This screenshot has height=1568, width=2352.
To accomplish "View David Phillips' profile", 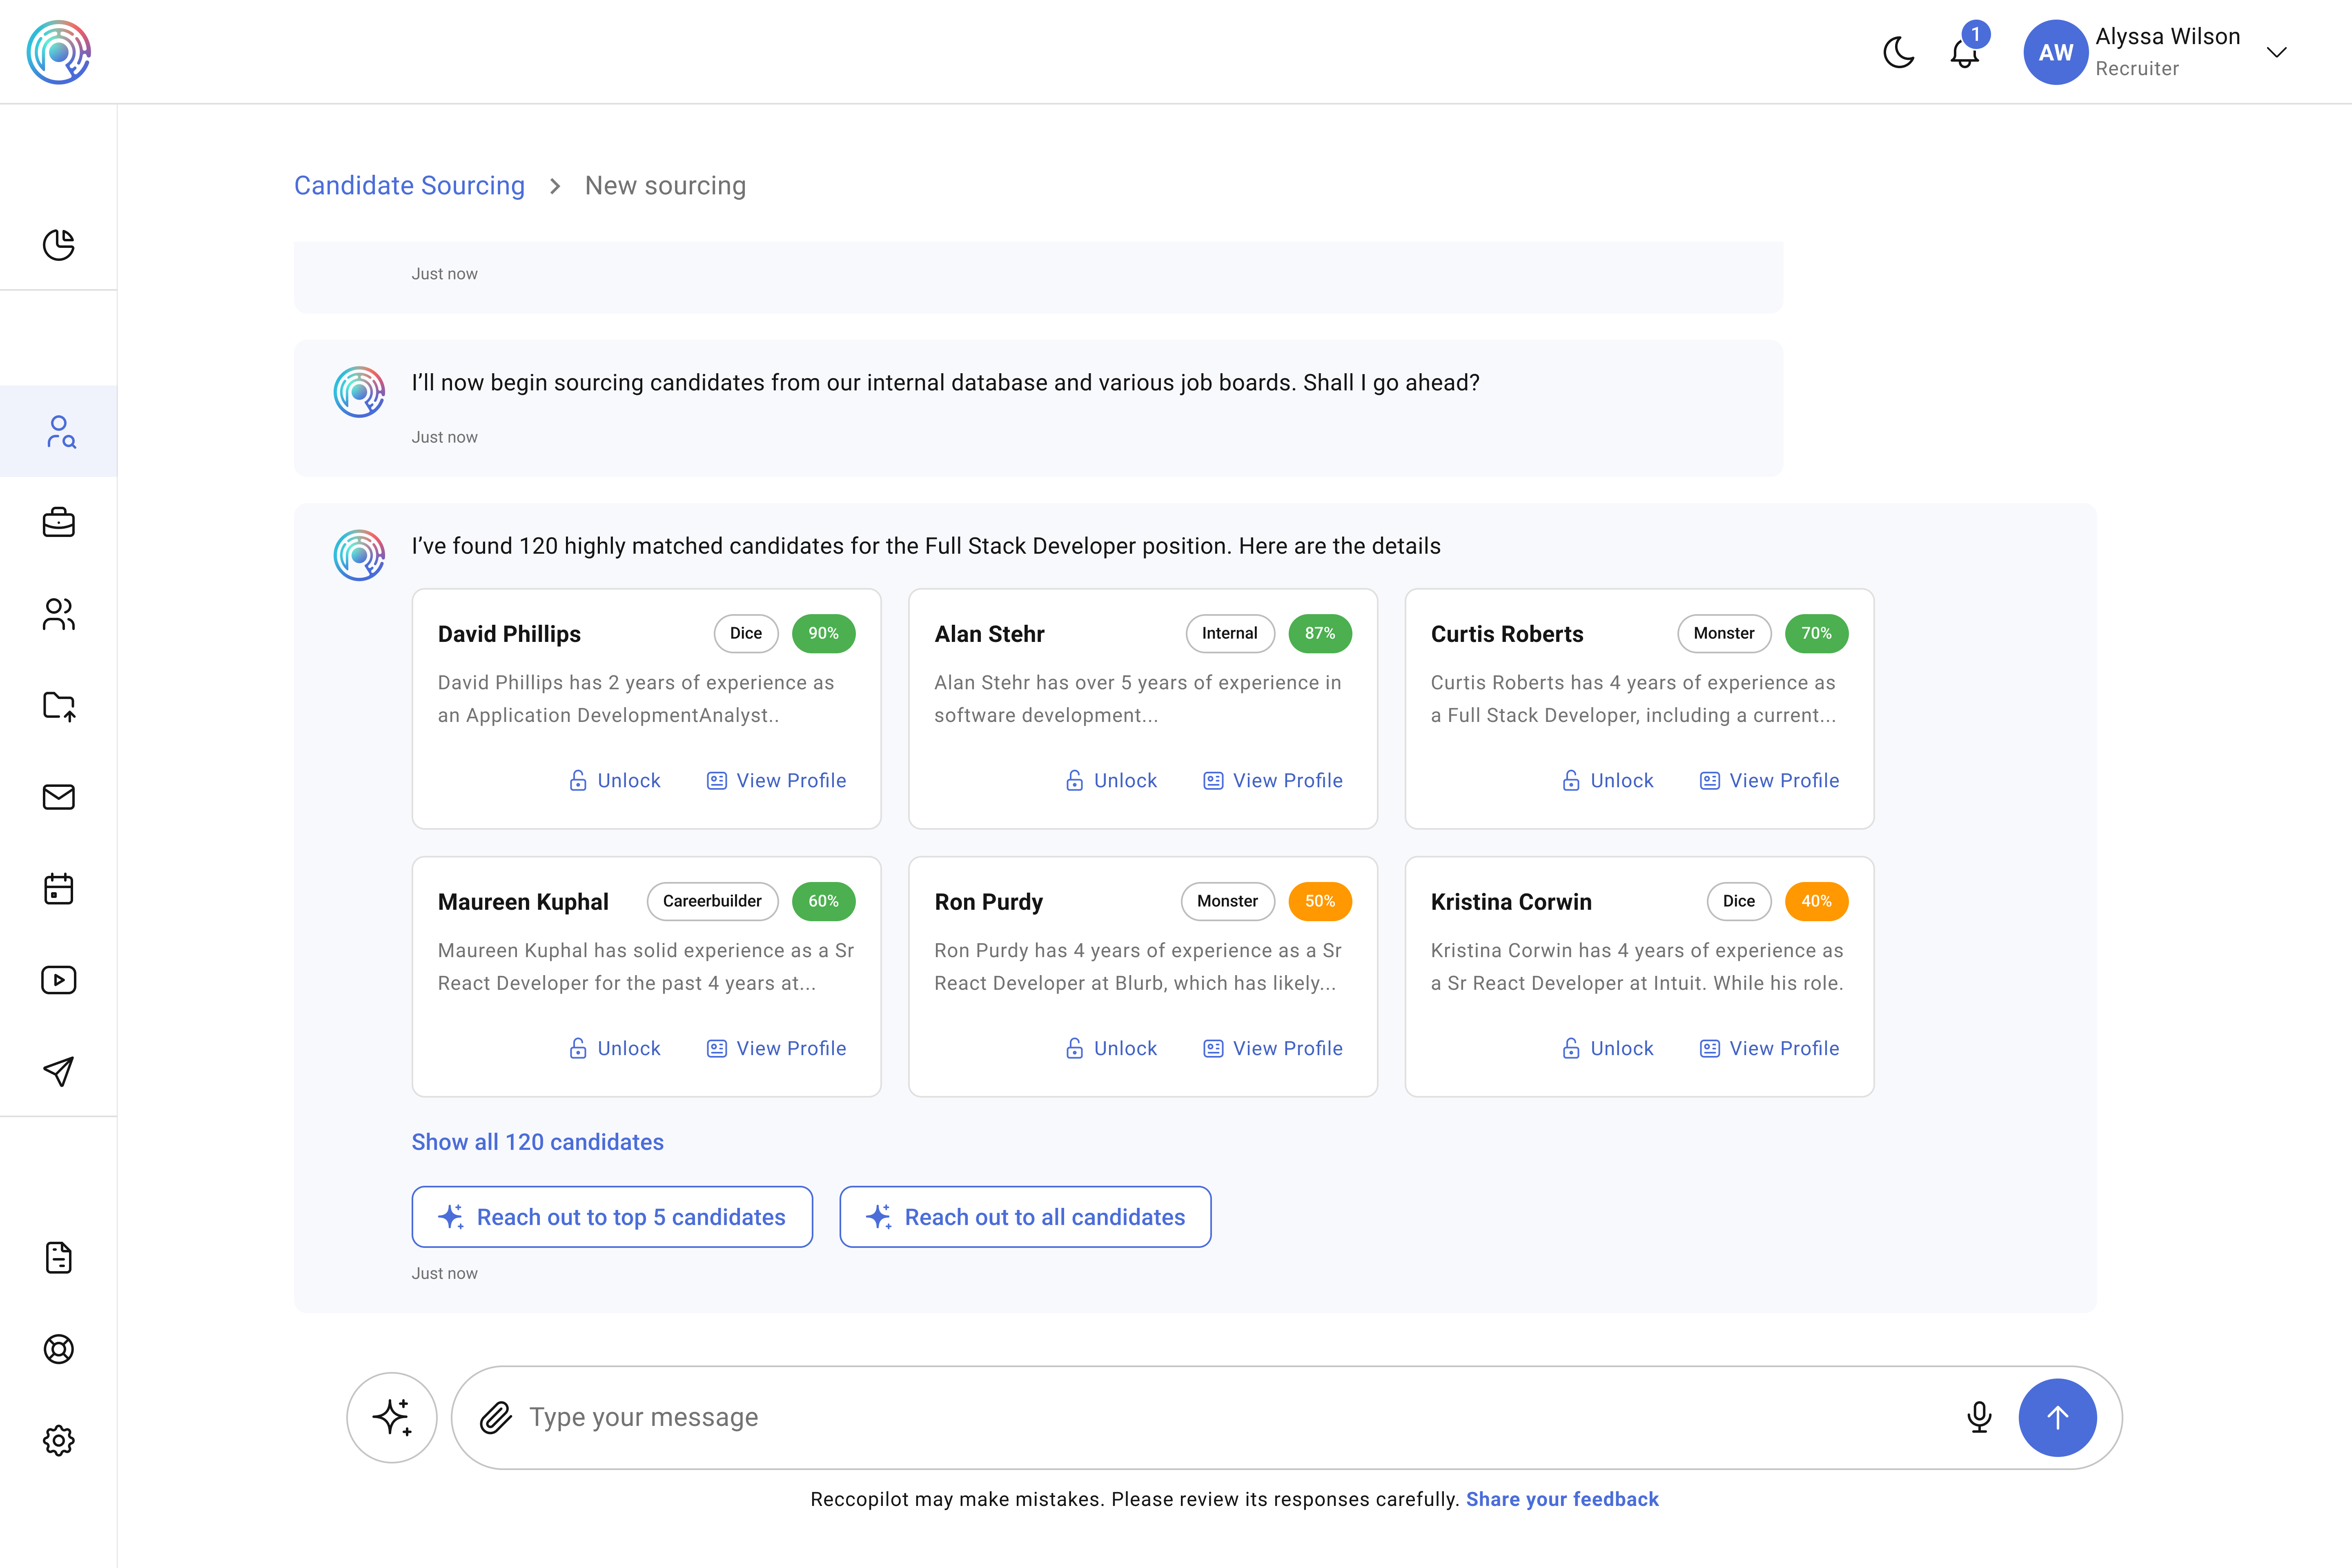I will click(777, 781).
